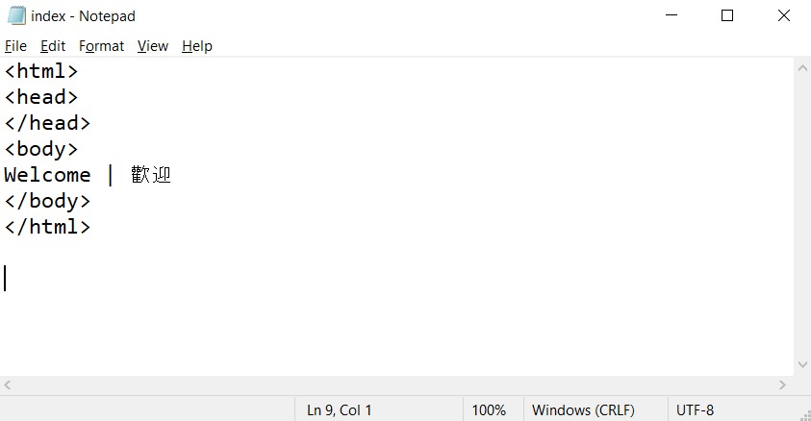Click the vertical scrollbar down arrow

click(802, 364)
